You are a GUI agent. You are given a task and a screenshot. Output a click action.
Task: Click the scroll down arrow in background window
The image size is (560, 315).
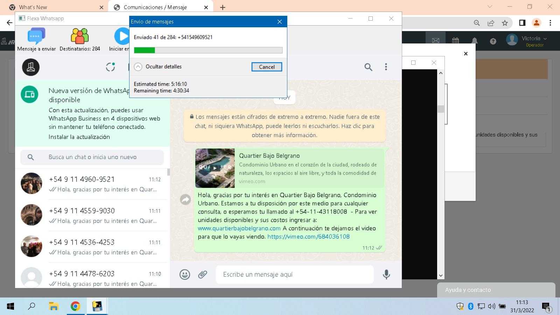point(441,275)
